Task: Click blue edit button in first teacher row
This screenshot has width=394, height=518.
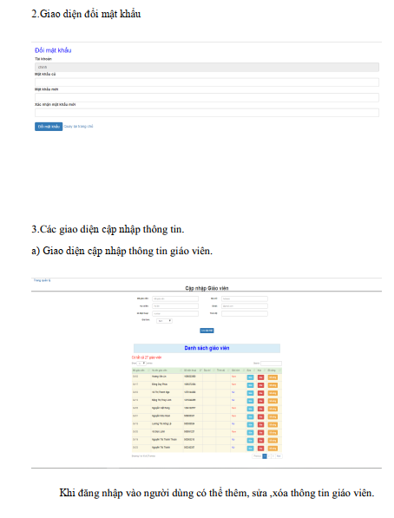Action: (x=250, y=377)
